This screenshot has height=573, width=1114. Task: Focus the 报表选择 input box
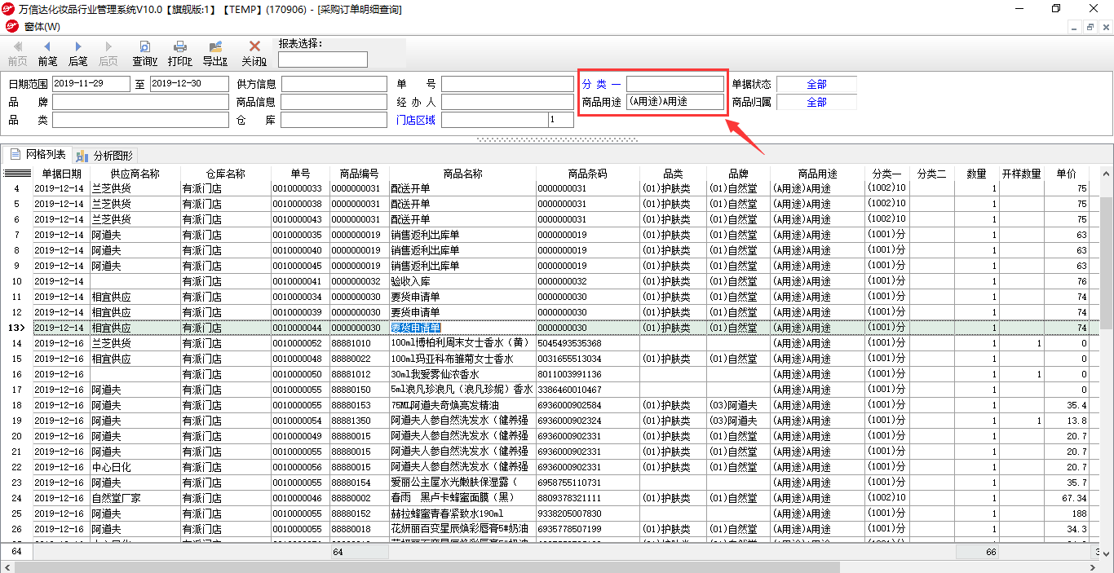click(x=322, y=60)
